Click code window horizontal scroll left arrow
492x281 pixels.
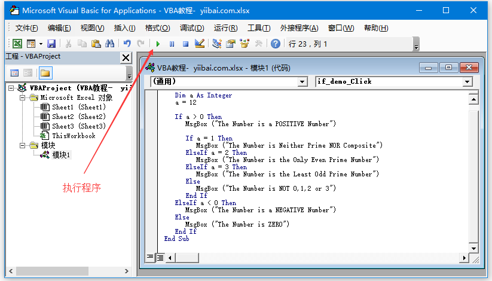[170, 258]
